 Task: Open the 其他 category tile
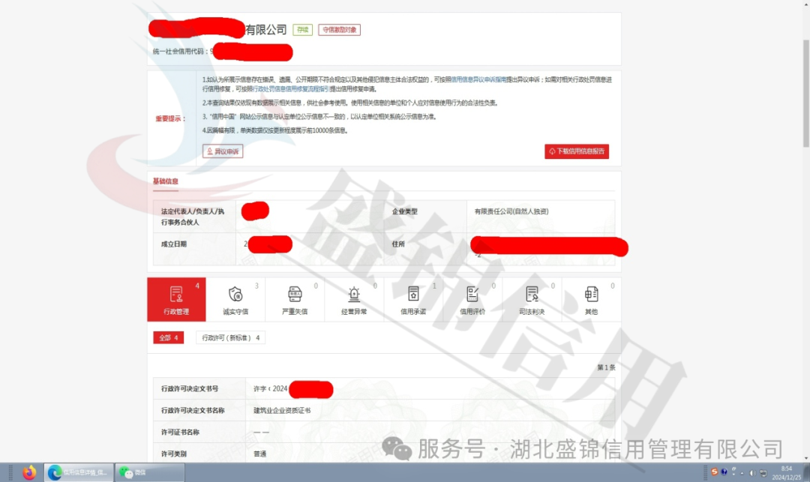click(592, 299)
